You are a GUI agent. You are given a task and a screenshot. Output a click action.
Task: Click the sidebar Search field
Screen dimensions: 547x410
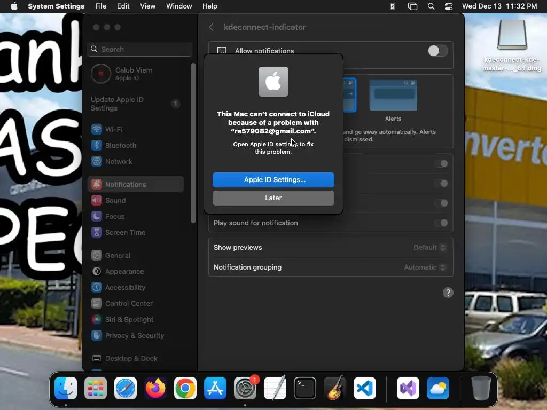point(139,50)
